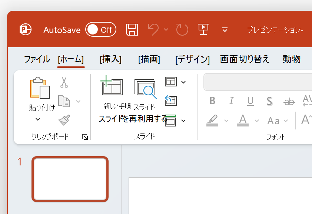Open the ファイル tab
Viewport: 312px width, 214px height.
(37, 59)
